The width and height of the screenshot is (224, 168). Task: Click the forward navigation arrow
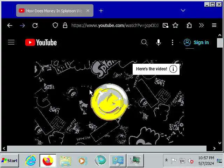tap(22, 26)
